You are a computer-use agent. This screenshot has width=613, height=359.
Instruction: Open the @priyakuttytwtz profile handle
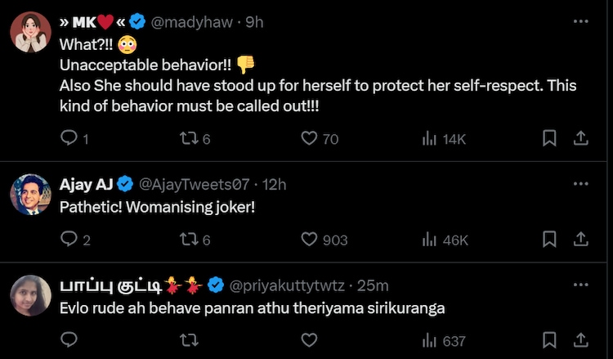[x=287, y=285]
